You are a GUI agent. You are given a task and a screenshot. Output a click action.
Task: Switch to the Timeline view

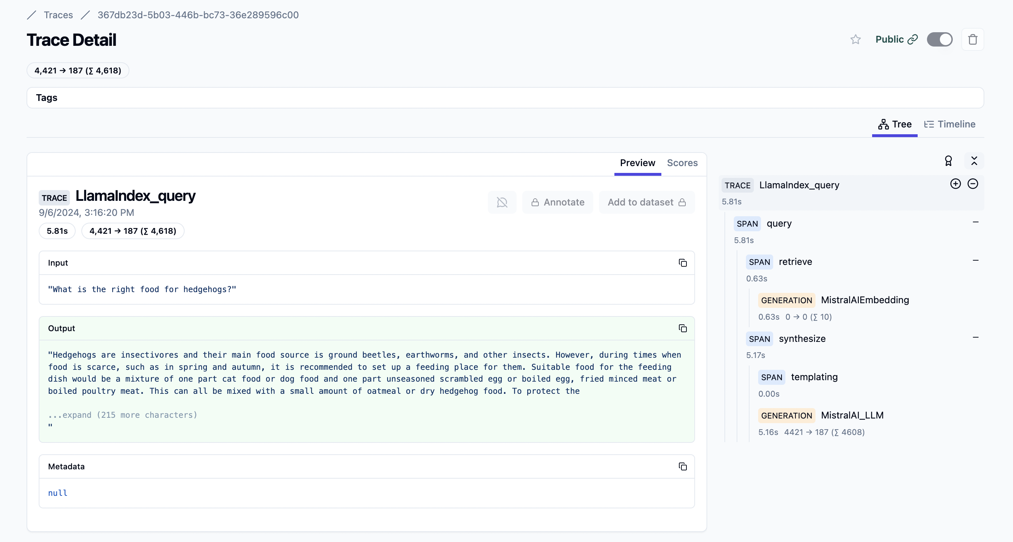tap(949, 125)
